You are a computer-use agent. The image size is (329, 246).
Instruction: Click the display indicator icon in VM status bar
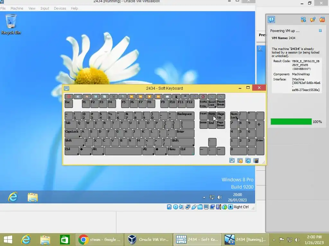coord(206,207)
